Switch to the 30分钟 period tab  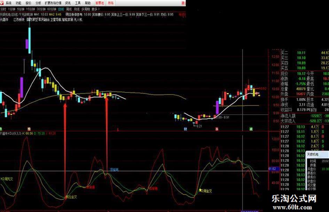pyautogui.click(x=41, y=9)
